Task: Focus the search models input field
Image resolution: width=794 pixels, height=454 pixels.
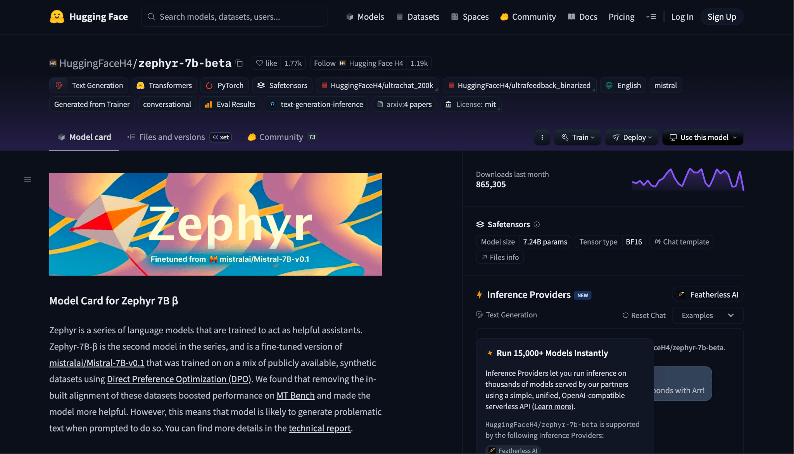Action: click(234, 17)
